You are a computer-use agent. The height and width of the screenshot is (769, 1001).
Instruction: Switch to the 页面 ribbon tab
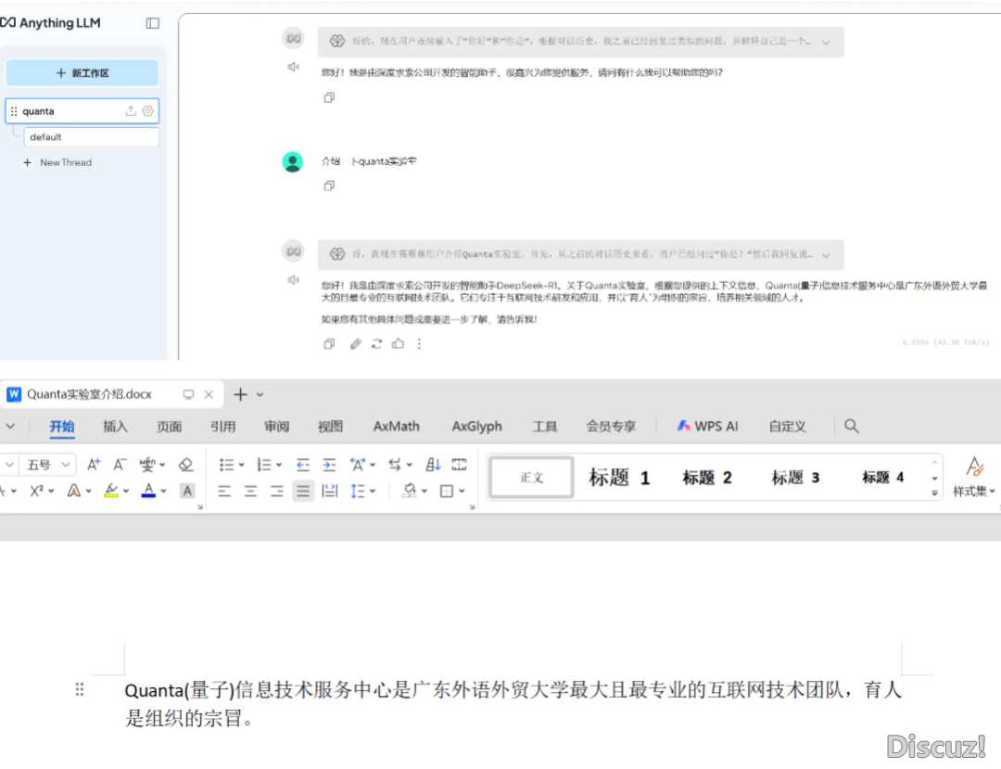click(170, 427)
